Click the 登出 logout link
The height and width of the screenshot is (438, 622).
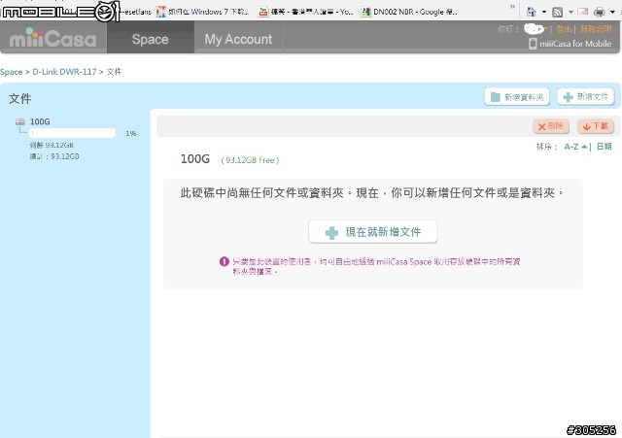[x=564, y=29]
